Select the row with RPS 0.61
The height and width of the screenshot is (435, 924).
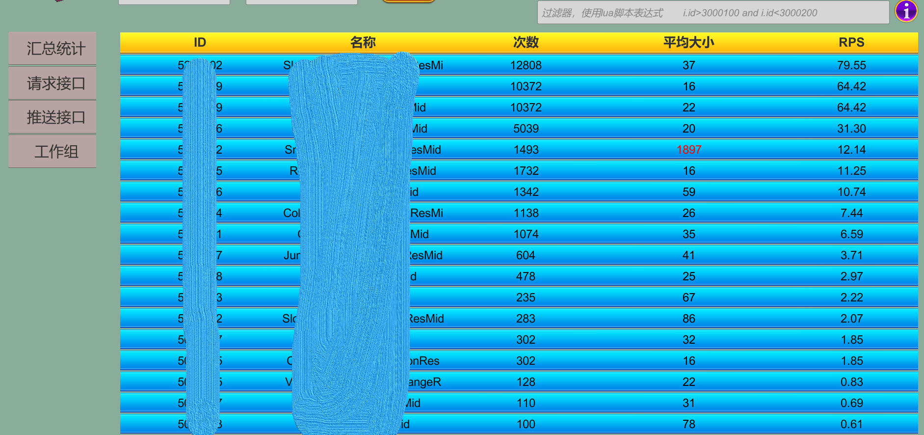tap(851, 424)
